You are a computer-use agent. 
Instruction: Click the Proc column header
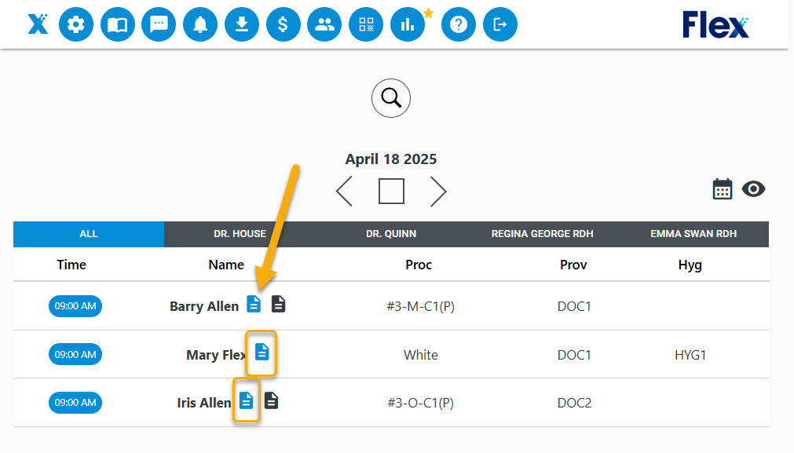[x=419, y=265]
